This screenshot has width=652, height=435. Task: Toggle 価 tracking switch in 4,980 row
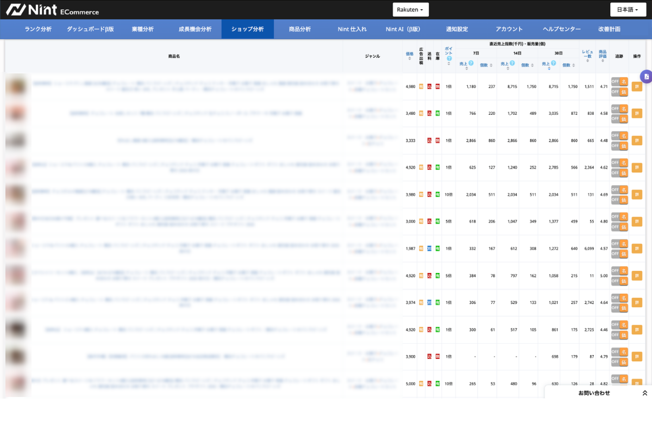[619, 92]
